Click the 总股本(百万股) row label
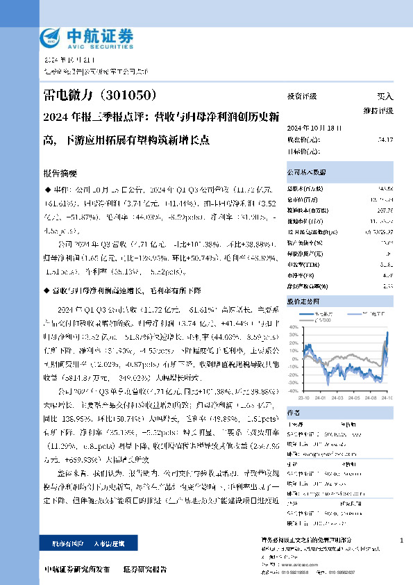 pyautogui.click(x=305, y=189)
